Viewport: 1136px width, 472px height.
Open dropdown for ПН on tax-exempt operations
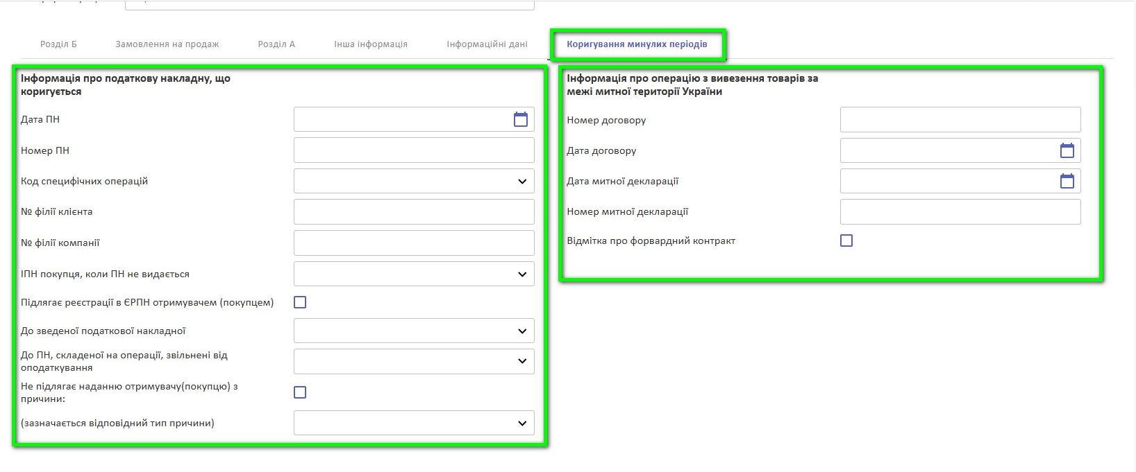414,361
